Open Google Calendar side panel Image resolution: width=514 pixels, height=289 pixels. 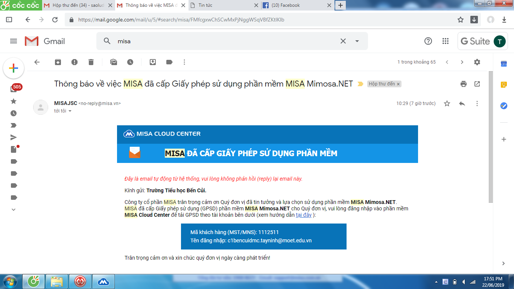coord(504,64)
